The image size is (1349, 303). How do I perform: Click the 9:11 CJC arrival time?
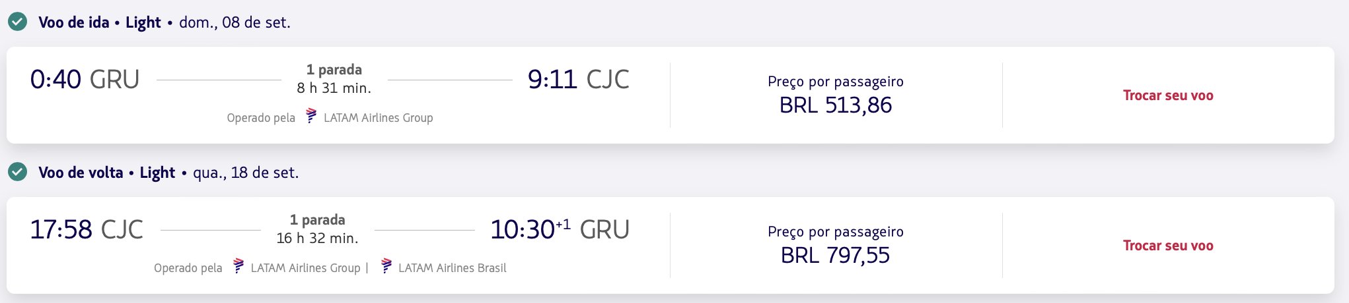click(x=578, y=80)
